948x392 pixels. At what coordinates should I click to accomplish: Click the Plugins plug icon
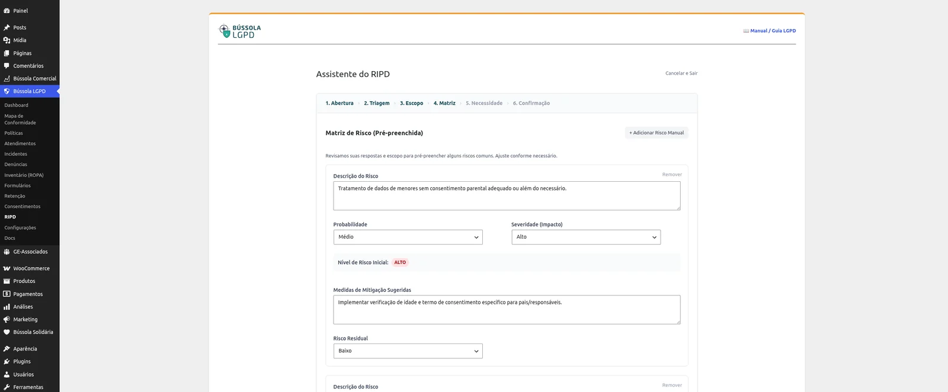(x=7, y=361)
